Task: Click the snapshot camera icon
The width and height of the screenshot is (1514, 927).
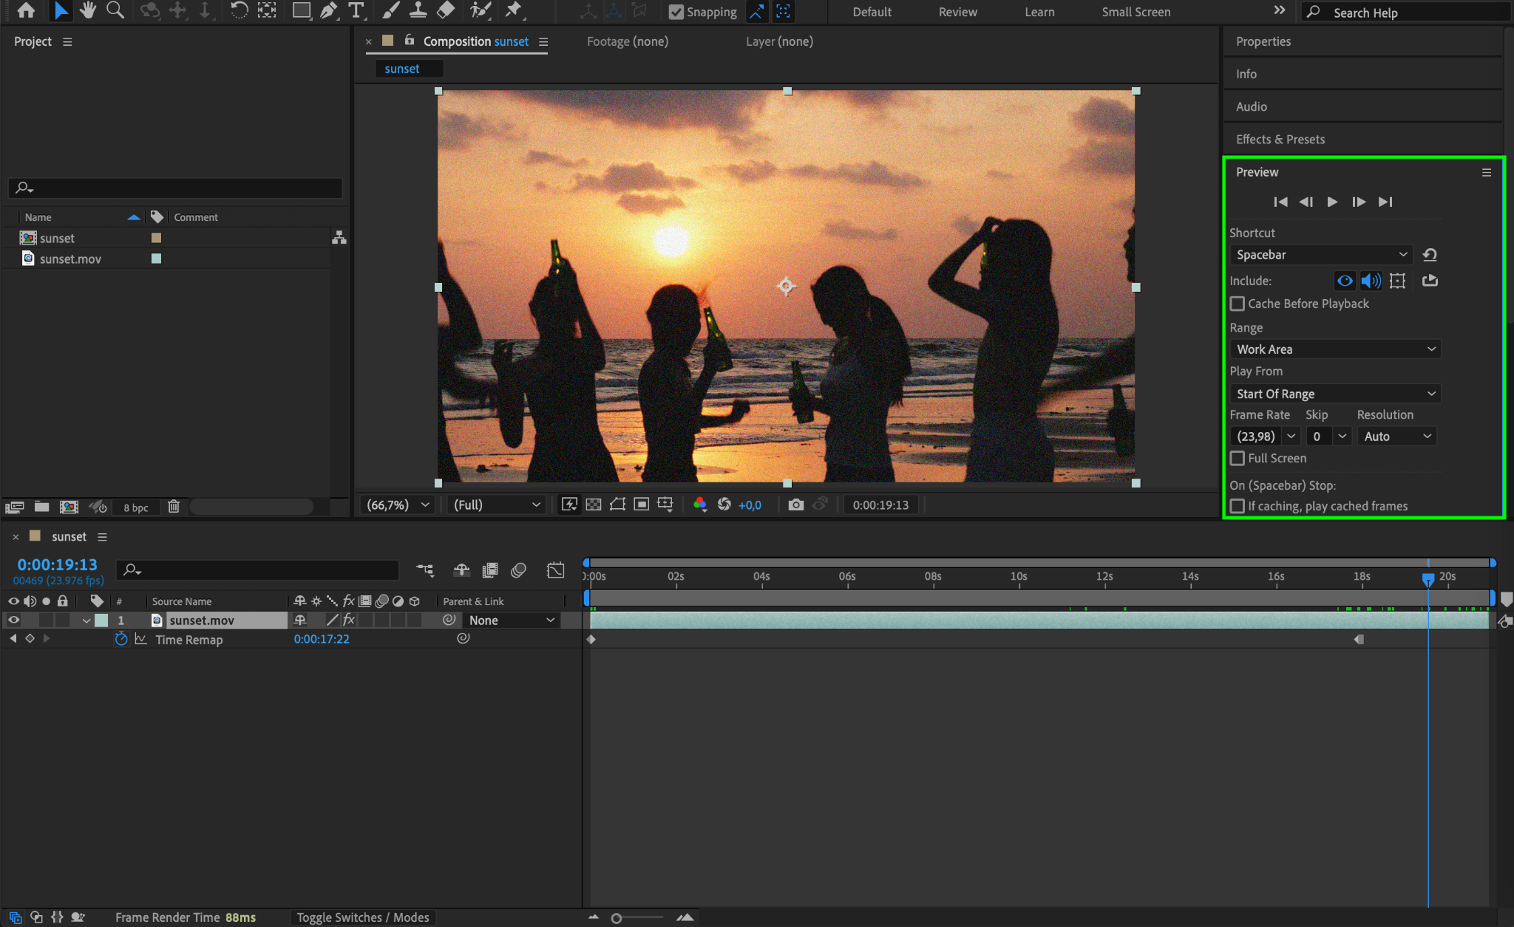Action: [795, 504]
